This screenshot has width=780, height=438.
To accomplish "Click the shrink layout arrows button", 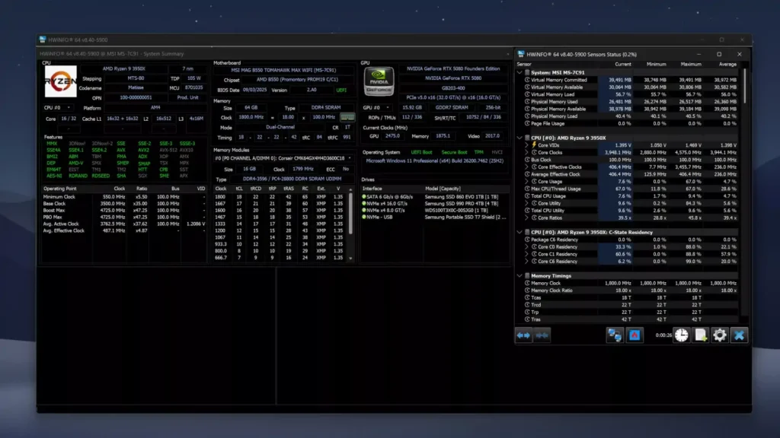I will pyautogui.click(x=542, y=335).
